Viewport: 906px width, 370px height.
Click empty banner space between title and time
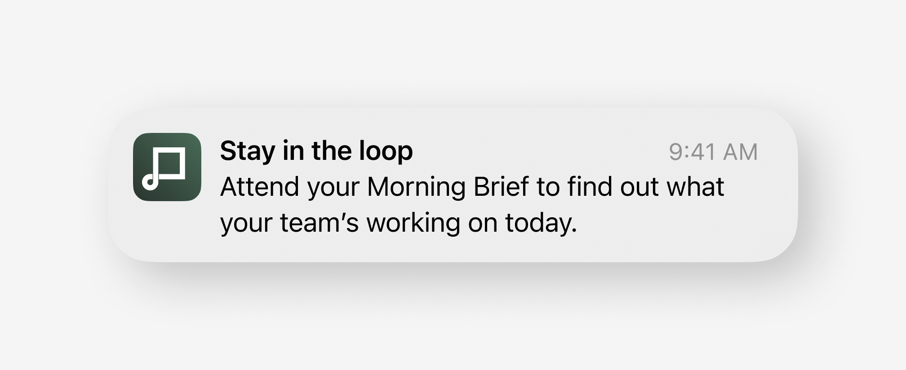[539, 151]
